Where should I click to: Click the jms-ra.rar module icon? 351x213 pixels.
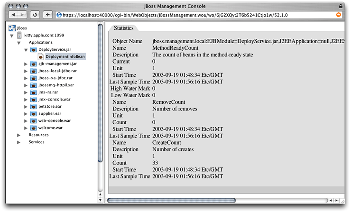pos(33,93)
